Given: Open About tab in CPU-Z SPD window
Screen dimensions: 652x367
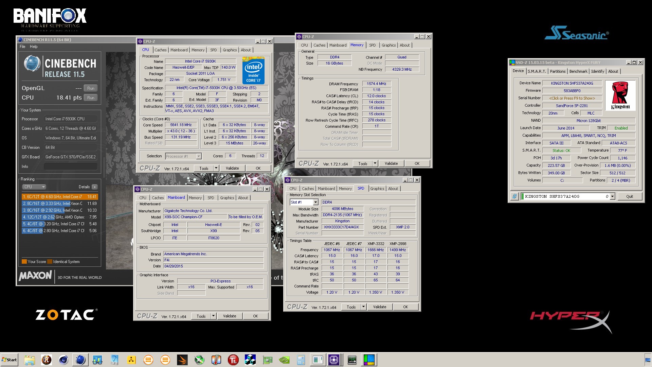Looking at the screenshot, I should coord(393,189).
